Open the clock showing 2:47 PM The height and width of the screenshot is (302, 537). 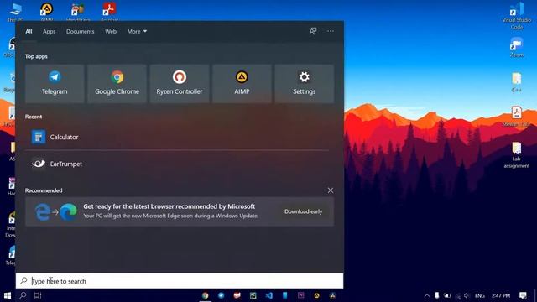501,295
